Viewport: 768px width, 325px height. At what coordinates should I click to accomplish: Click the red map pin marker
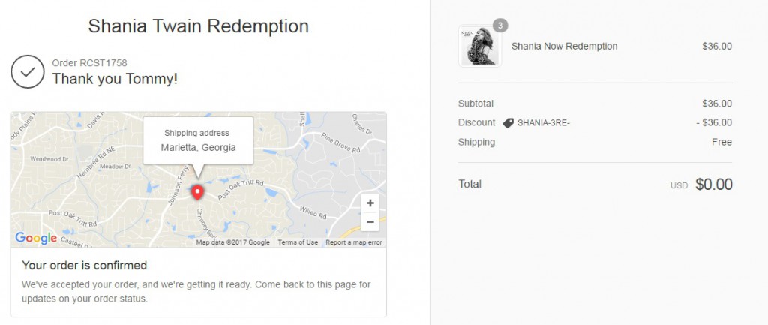198,192
